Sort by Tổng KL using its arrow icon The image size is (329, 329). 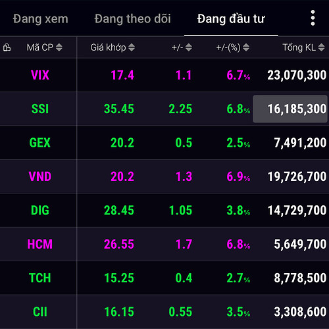point(322,47)
